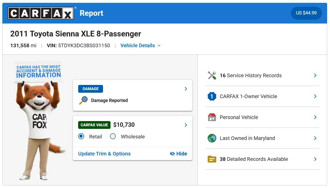Click the Update Trim & Options link
The height and width of the screenshot is (188, 330).
[x=104, y=154]
